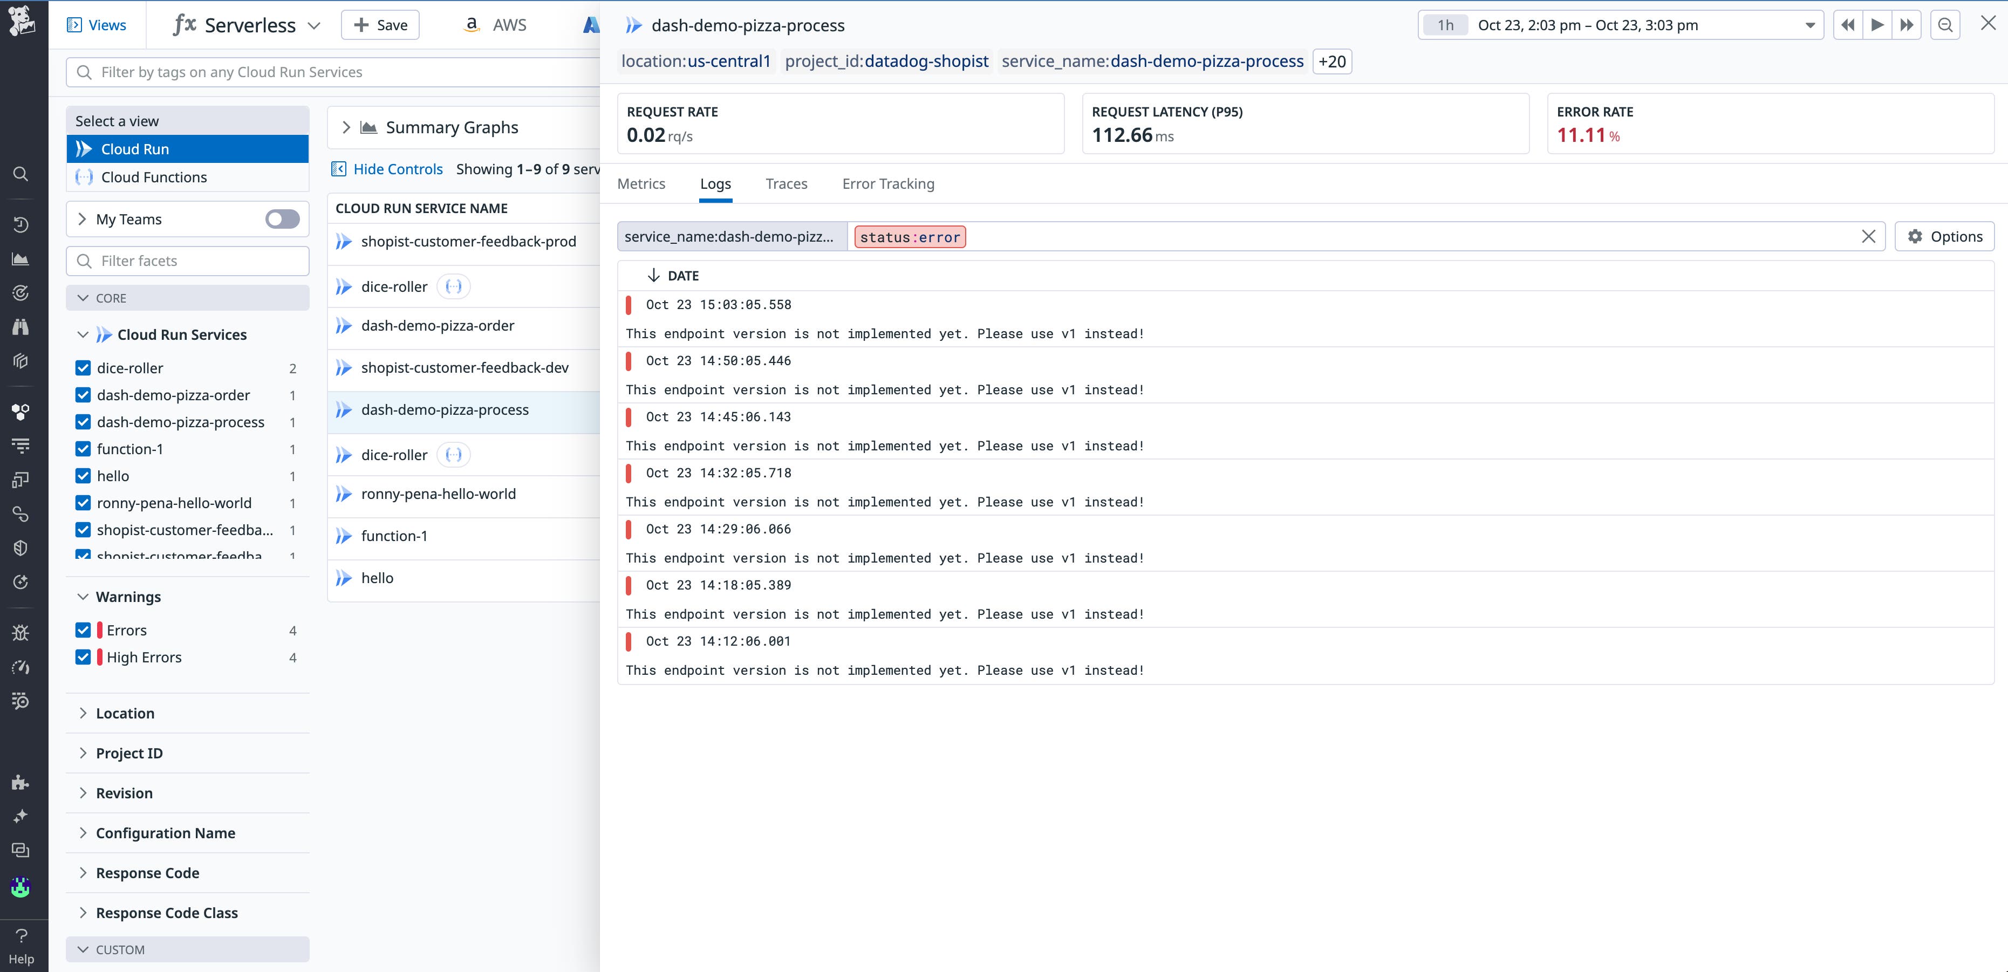Clear the log search query X icon
Viewport: 2008px width, 972px height.
(1868, 236)
